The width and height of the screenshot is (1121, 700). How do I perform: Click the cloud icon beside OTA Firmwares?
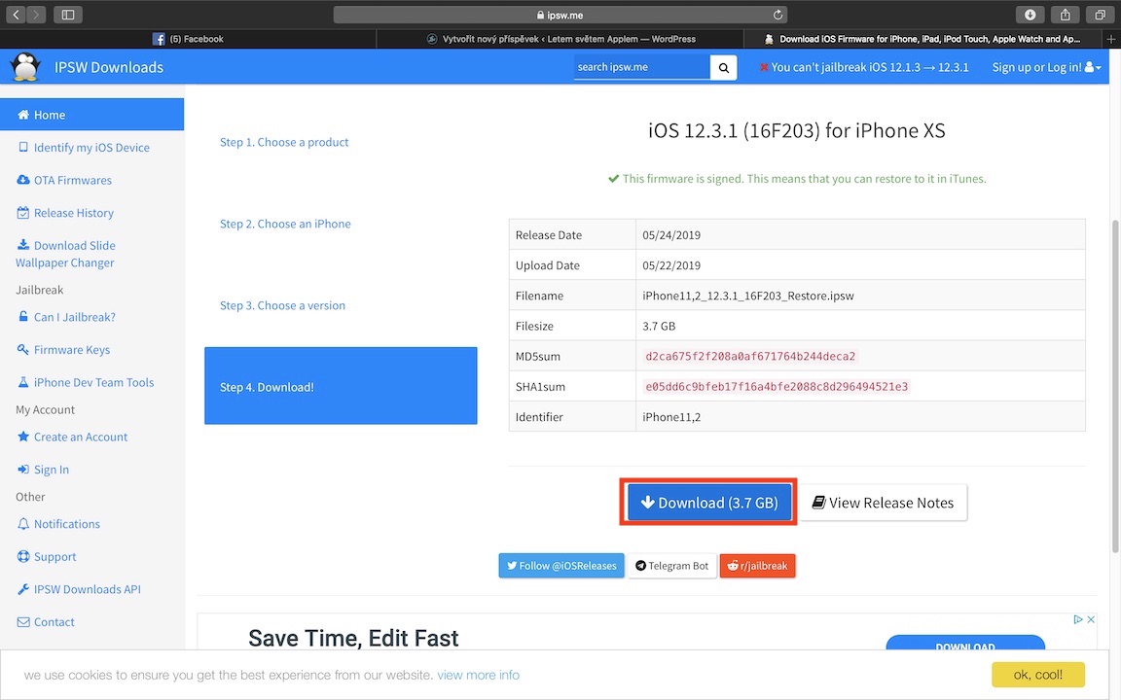point(23,180)
